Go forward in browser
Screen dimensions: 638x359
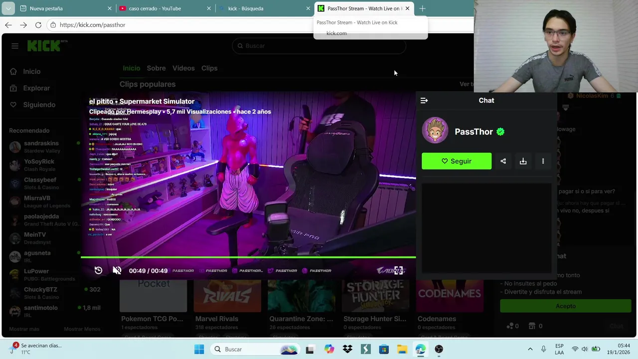click(x=23, y=25)
